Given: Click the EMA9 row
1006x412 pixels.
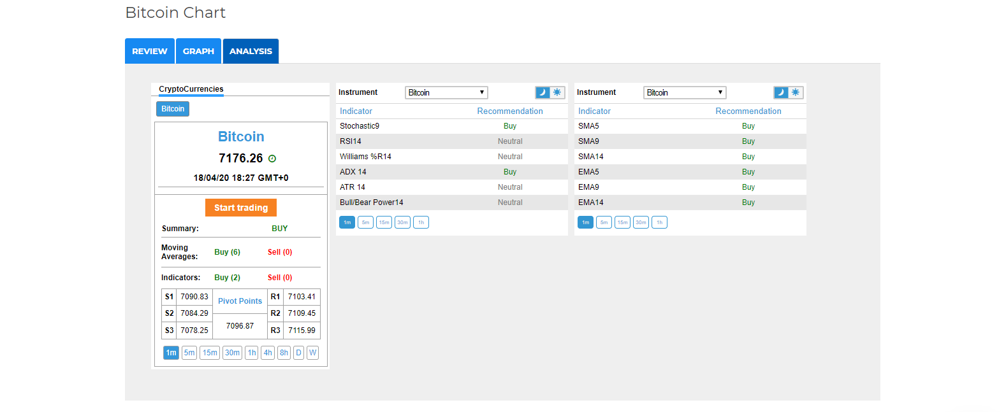Looking at the screenshot, I should (x=690, y=187).
